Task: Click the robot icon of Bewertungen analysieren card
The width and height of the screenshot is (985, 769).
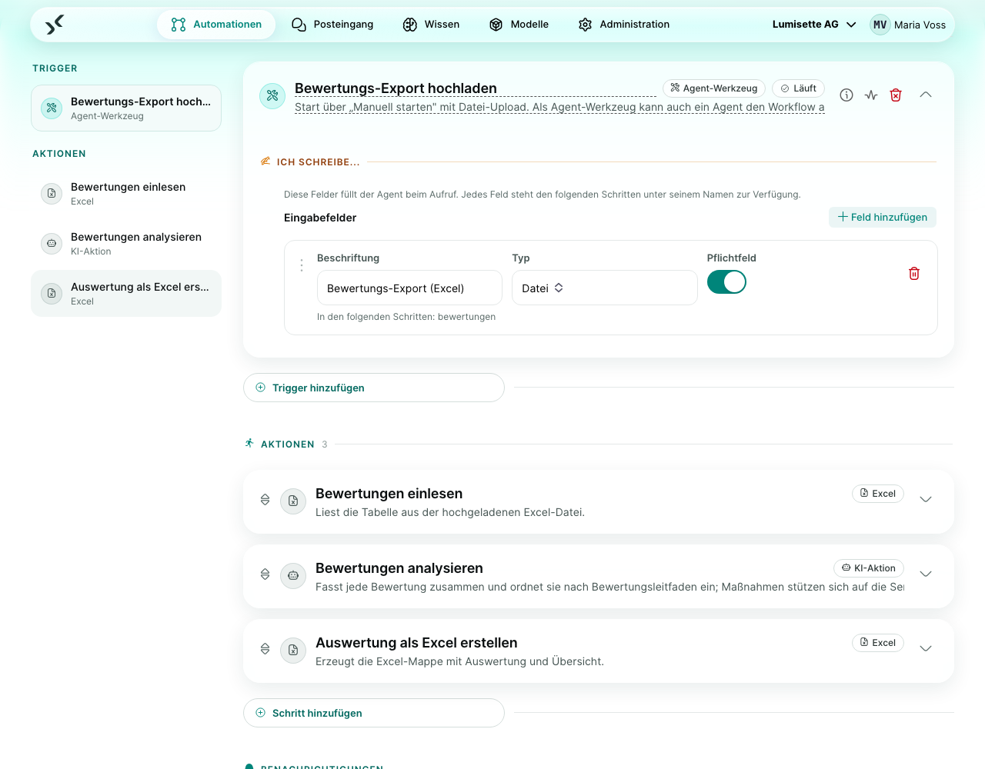Action: 293,575
